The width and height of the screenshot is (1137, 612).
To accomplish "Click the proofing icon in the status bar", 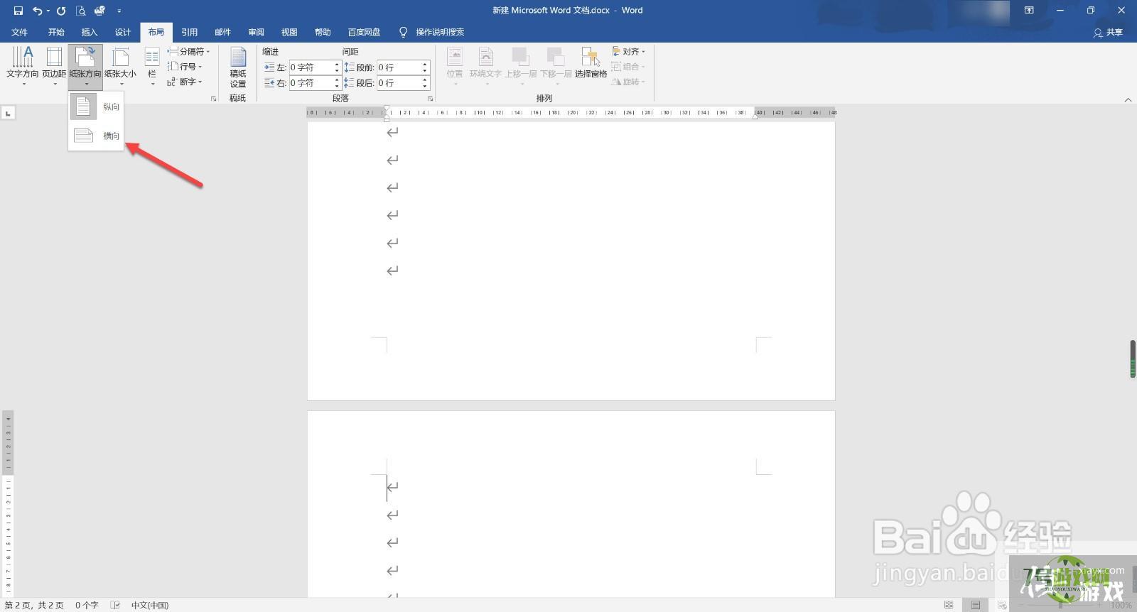I will coord(115,606).
